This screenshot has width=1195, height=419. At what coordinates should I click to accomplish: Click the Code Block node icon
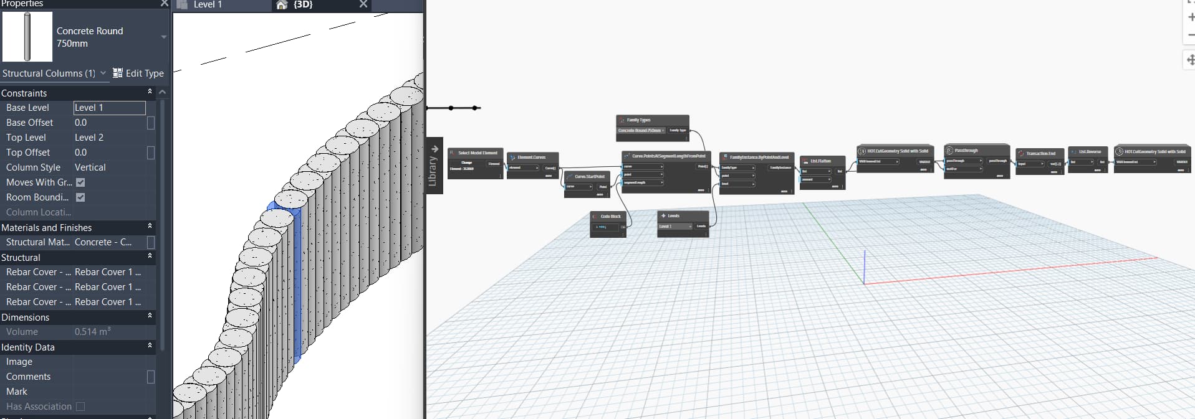pos(595,216)
